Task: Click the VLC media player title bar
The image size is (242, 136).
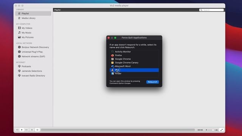Action: pos(119,6)
